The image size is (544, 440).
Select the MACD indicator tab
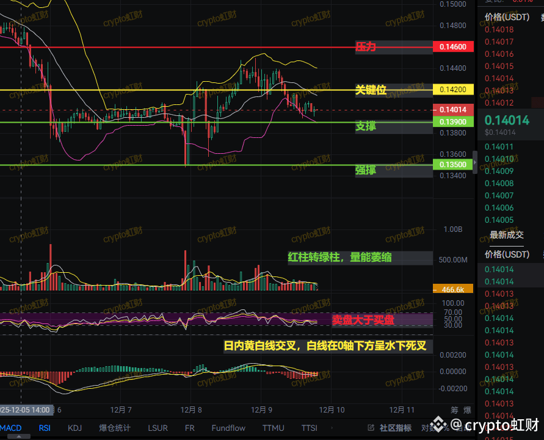tap(11, 428)
